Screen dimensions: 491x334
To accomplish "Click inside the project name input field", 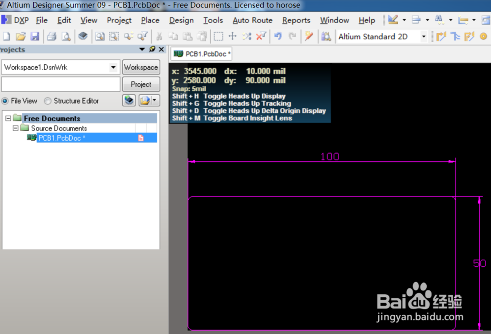I will tap(61, 84).
